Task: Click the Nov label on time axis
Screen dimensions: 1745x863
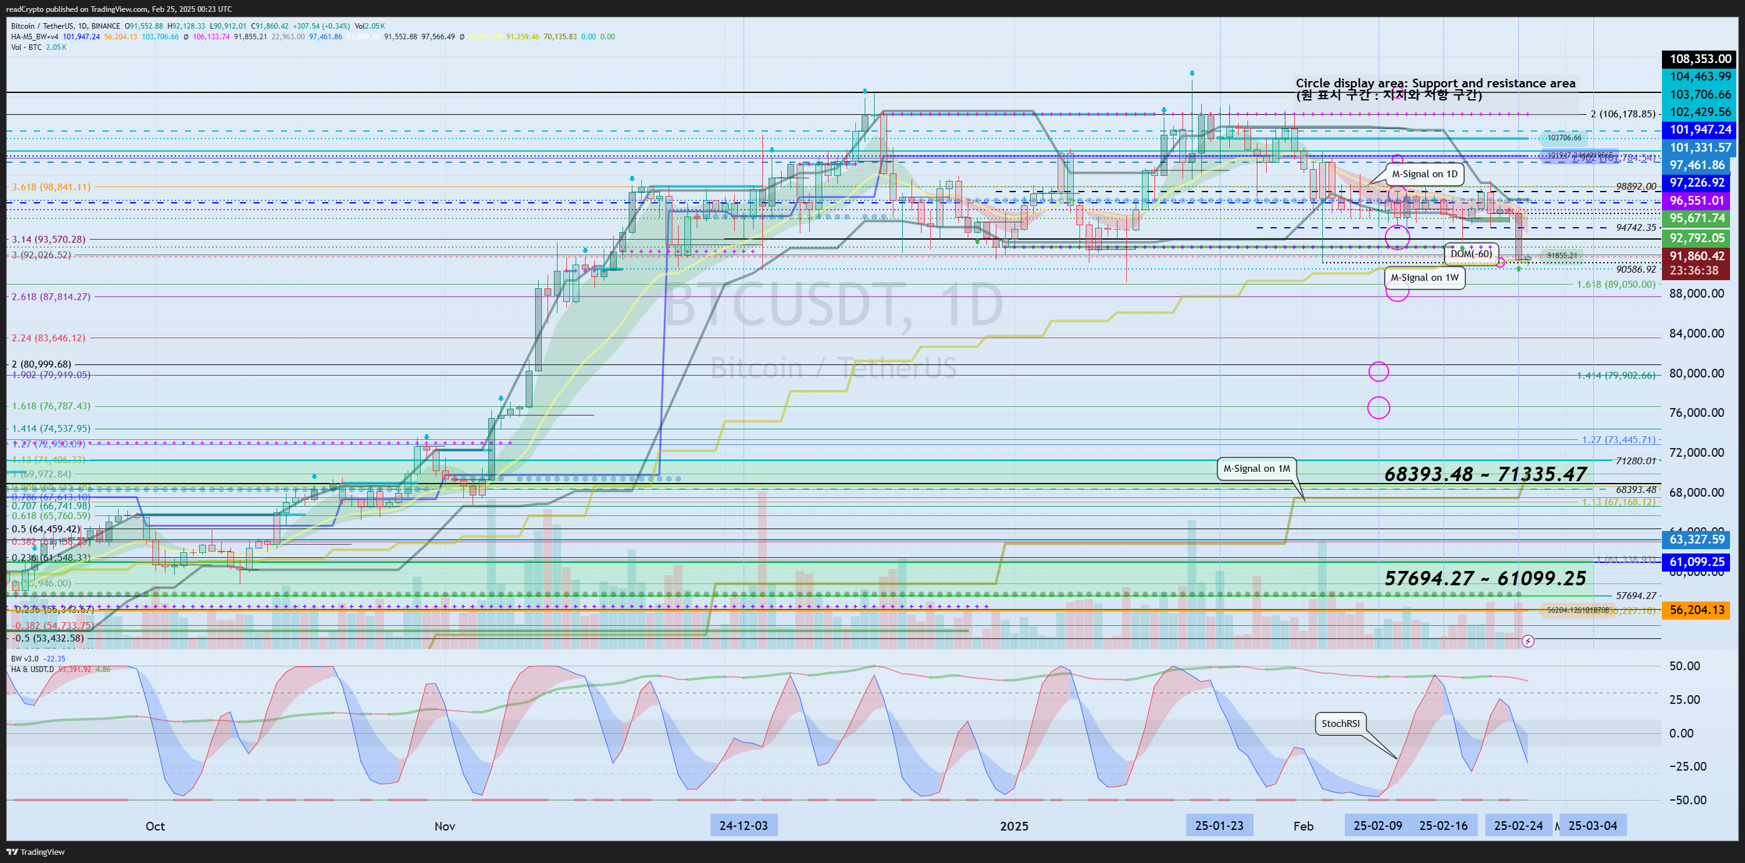Action: click(x=445, y=826)
